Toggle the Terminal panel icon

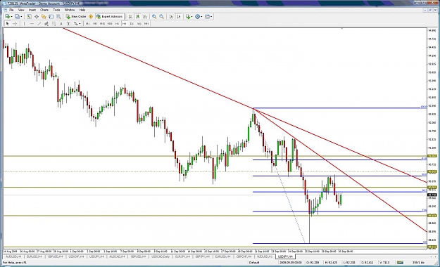(51, 17)
